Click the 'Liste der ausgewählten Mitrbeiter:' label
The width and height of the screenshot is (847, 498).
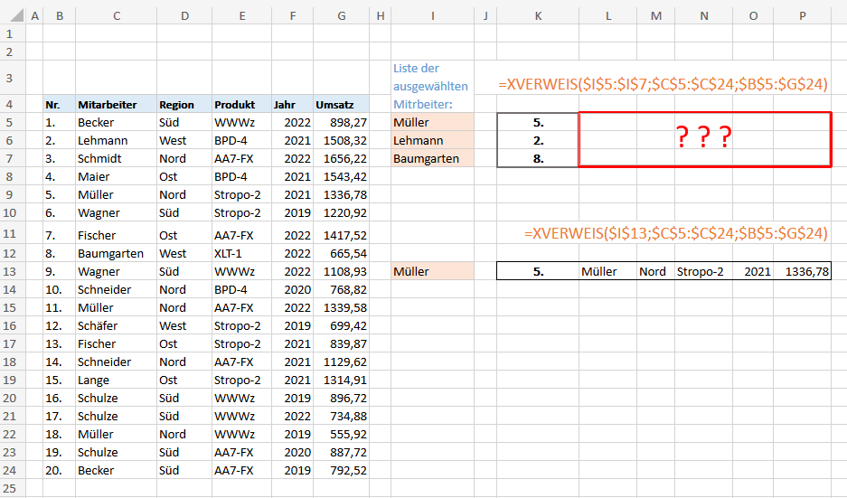click(x=430, y=87)
